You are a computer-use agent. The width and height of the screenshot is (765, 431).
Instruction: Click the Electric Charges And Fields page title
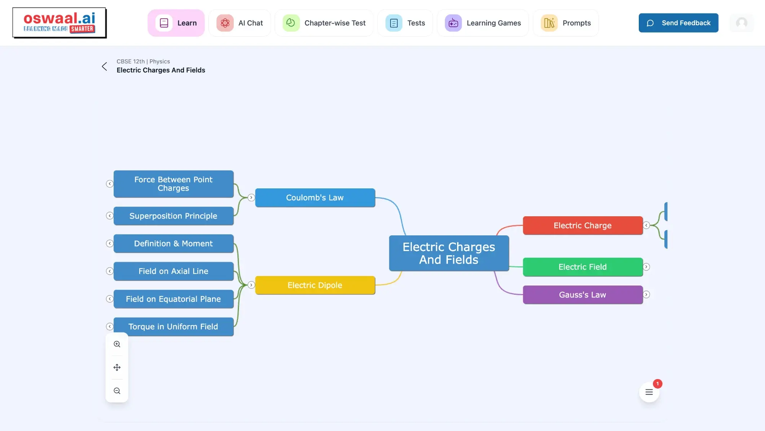(x=161, y=70)
